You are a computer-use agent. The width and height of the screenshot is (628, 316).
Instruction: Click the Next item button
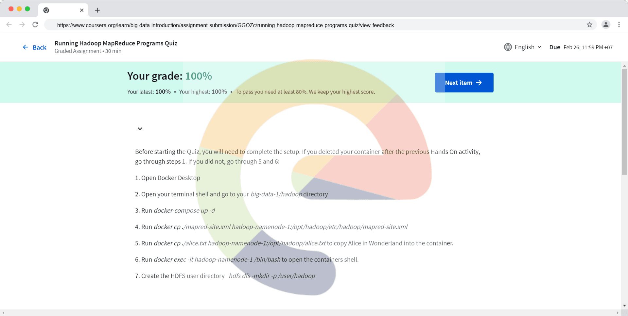[x=464, y=83]
